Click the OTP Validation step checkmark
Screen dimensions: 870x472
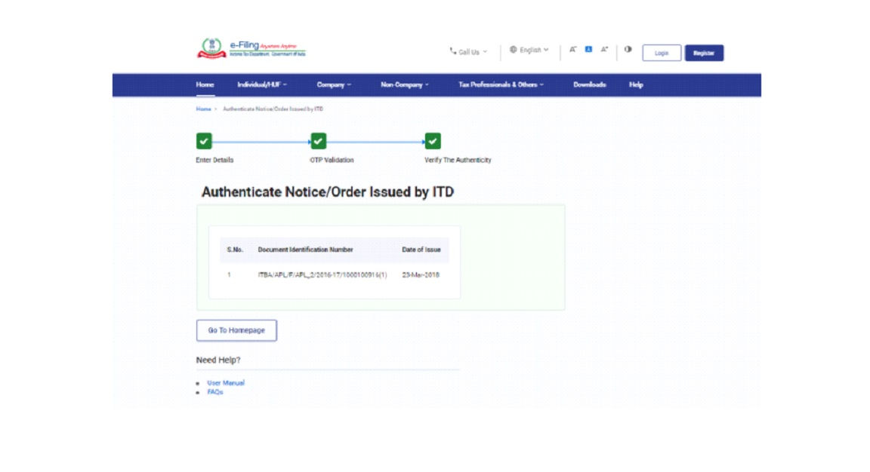pos(319,141)
